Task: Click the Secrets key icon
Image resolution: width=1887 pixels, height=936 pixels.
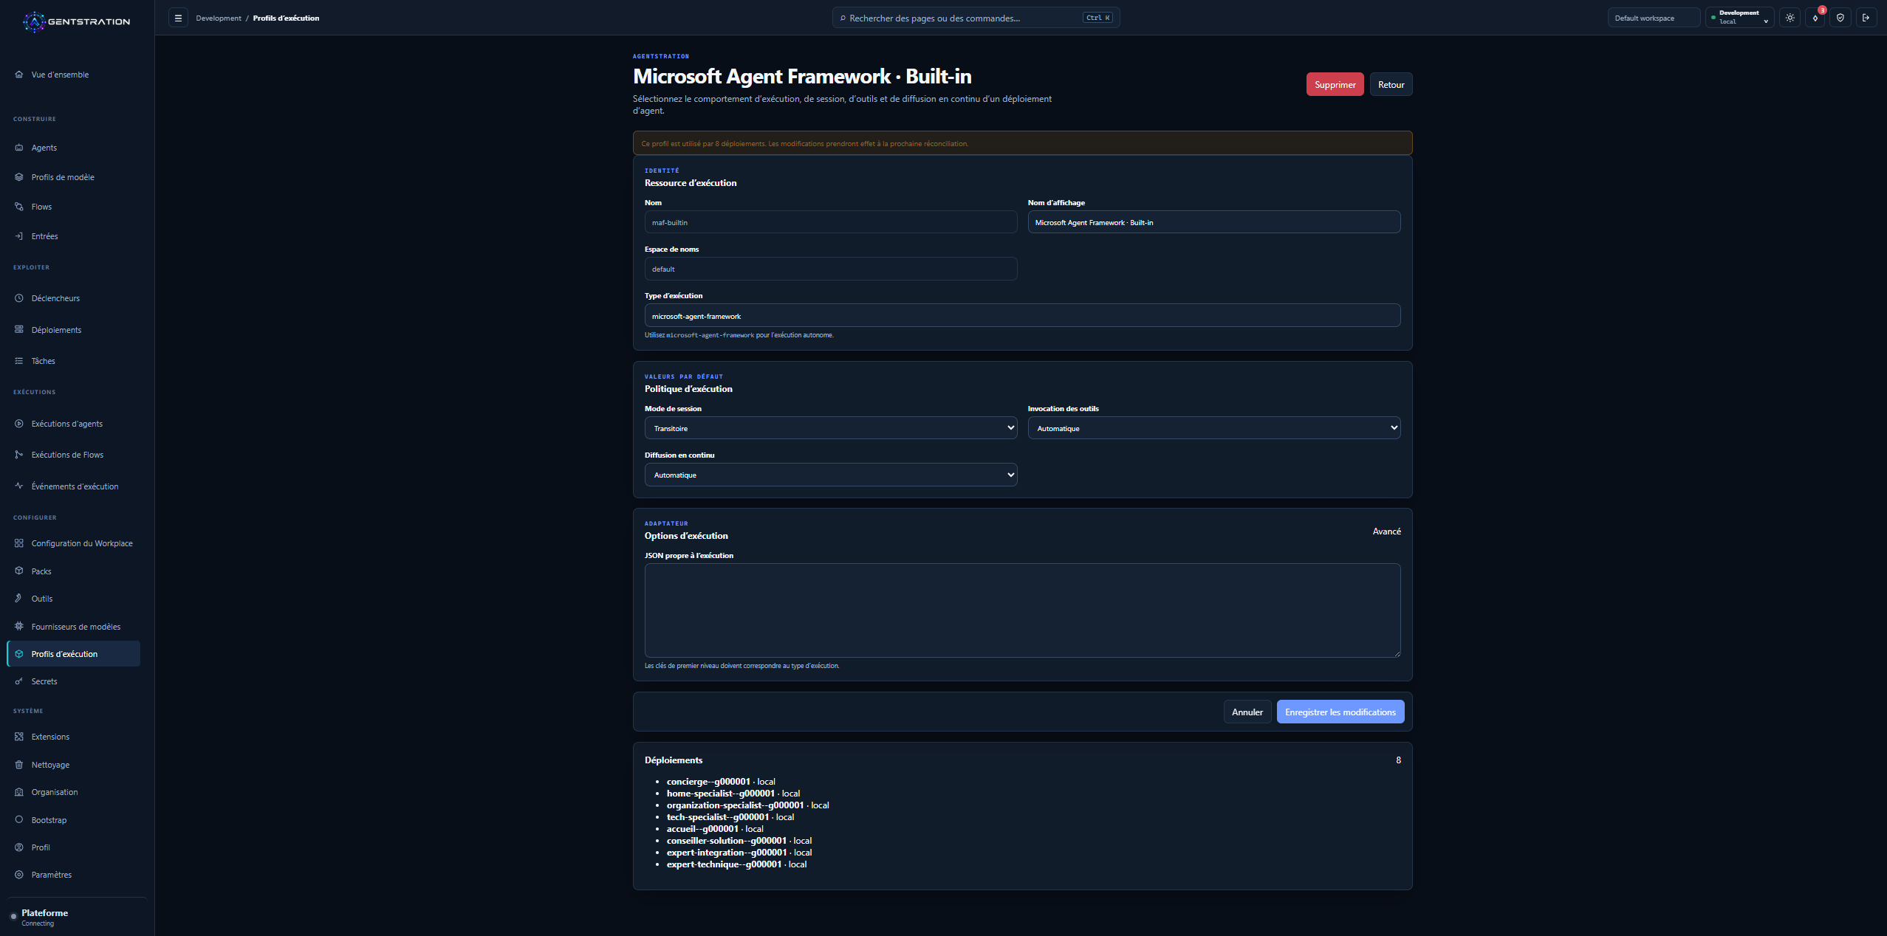Action: click(19, 681)
